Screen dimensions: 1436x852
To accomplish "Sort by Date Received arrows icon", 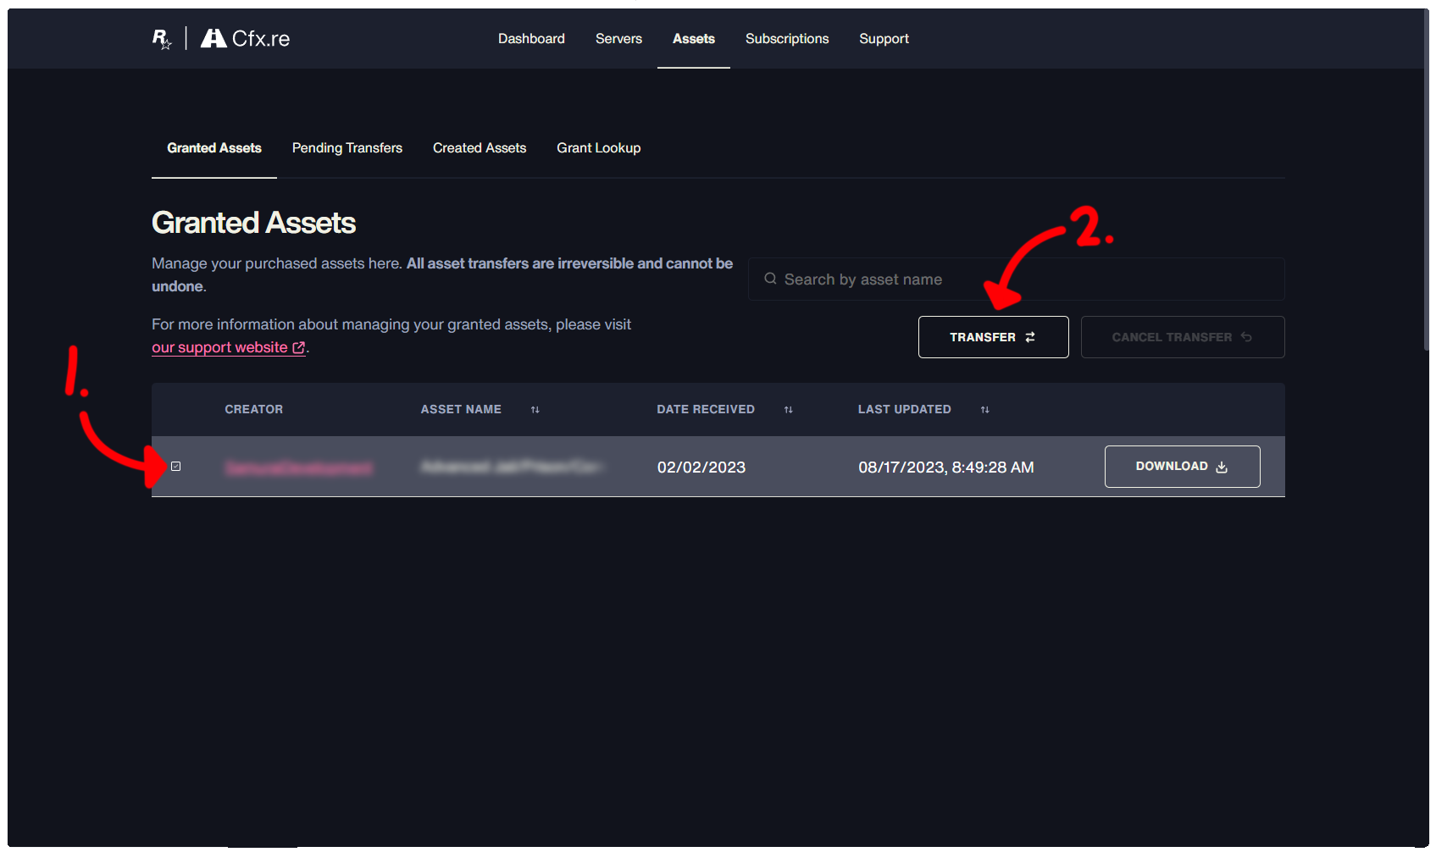I will coord(788,410).
